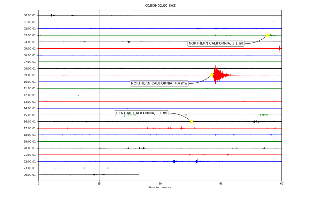
Task: Click the 09:00:01 row time label
Action: pyautogui.click(x=30, y=75)
